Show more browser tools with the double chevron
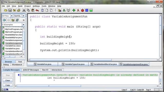This screenshot has width=164, height=92. (x=24, y=20)
